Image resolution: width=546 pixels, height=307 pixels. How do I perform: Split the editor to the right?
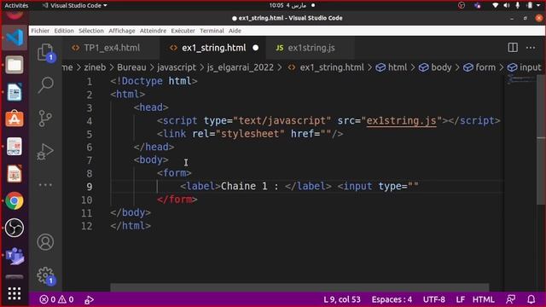click(x=513, y=48)
